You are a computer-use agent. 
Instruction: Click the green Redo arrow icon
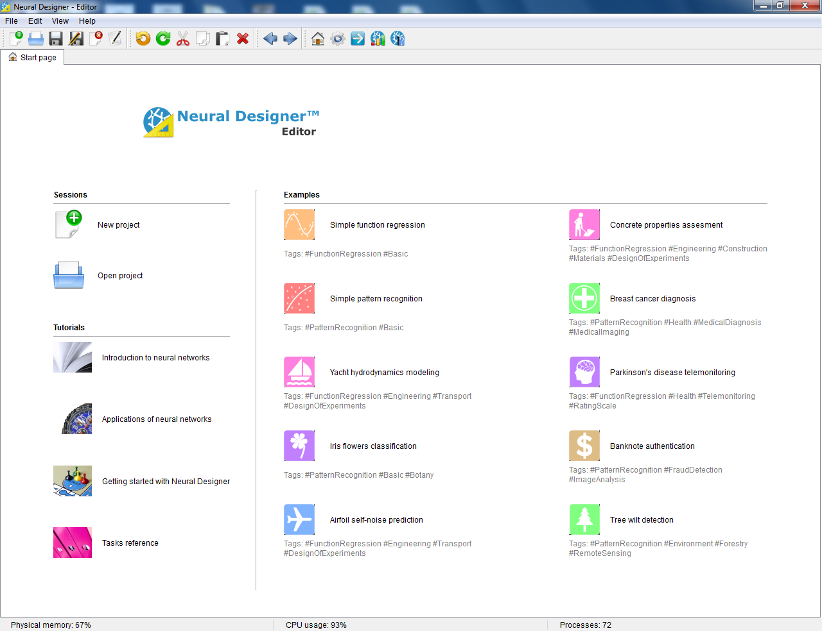163,38
